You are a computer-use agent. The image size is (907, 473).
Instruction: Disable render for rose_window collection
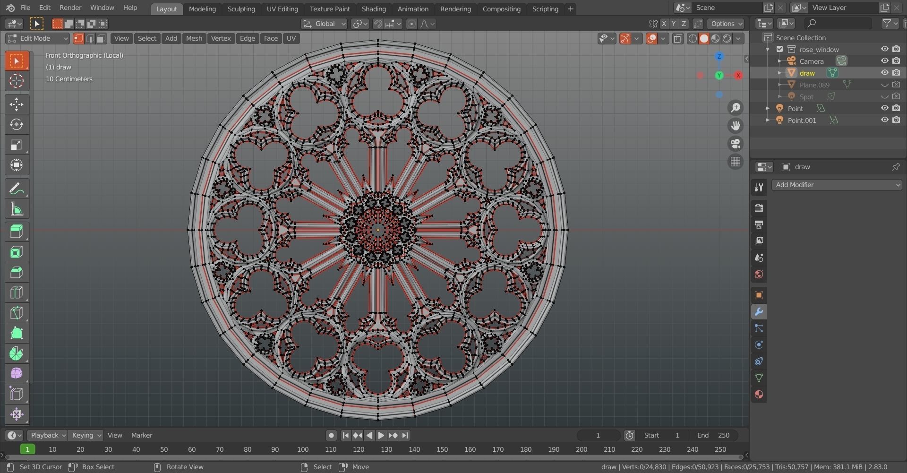coord(896,49)
